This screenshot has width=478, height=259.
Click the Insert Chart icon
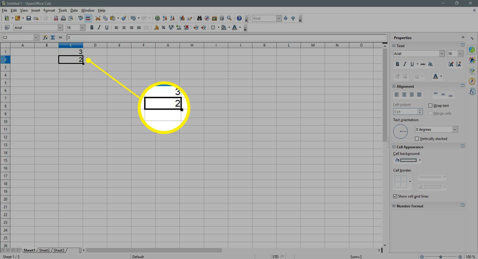(182, 18)
